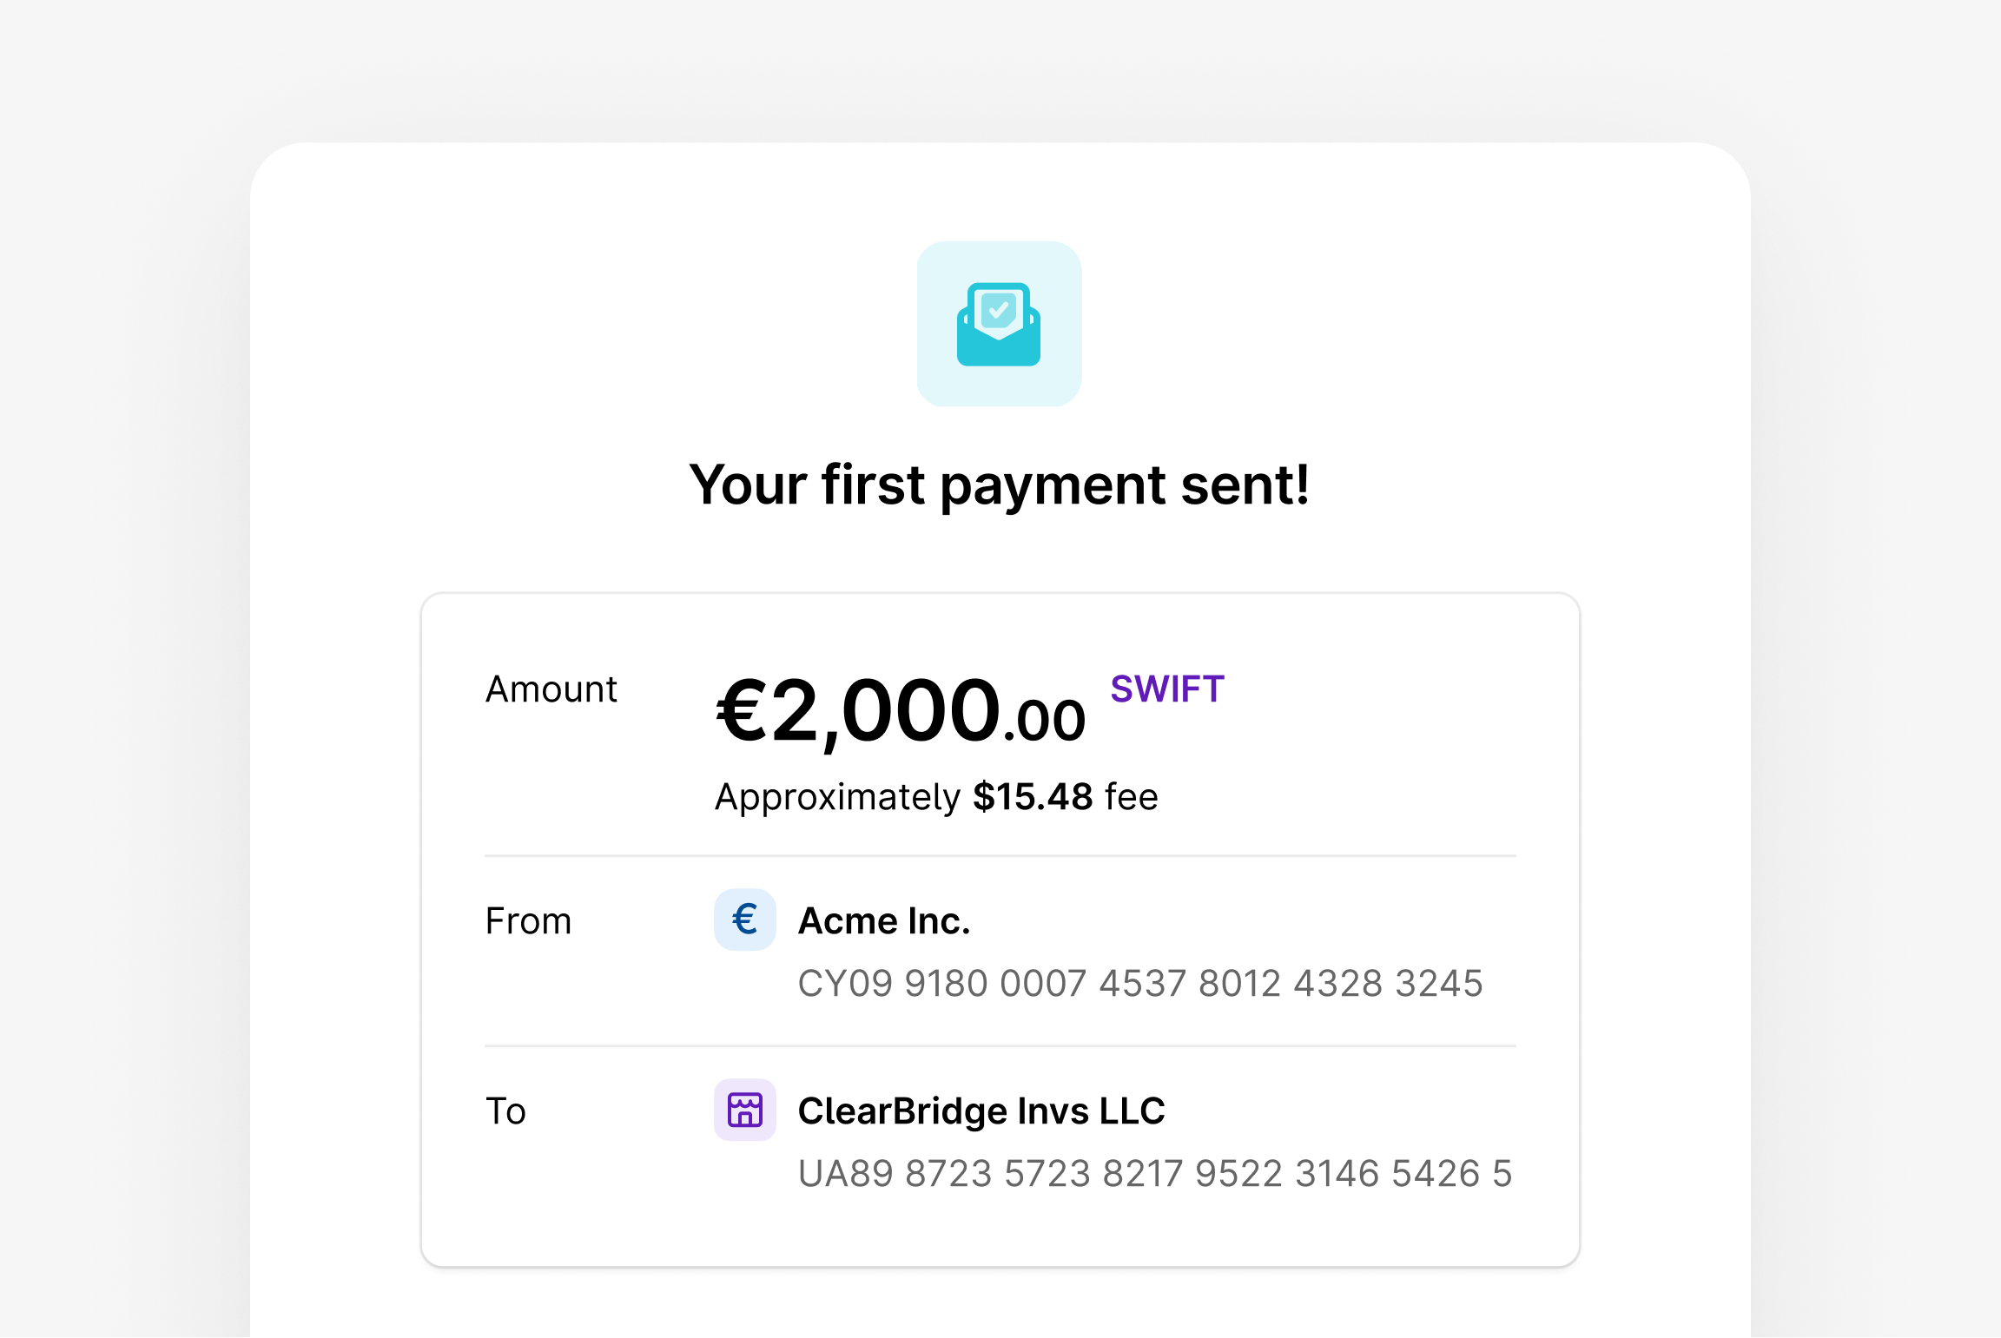Image resolution: width=2001 pixels, height=1338 pixels.
Task: Select the To row label
Action: (x=508, y=1110)
